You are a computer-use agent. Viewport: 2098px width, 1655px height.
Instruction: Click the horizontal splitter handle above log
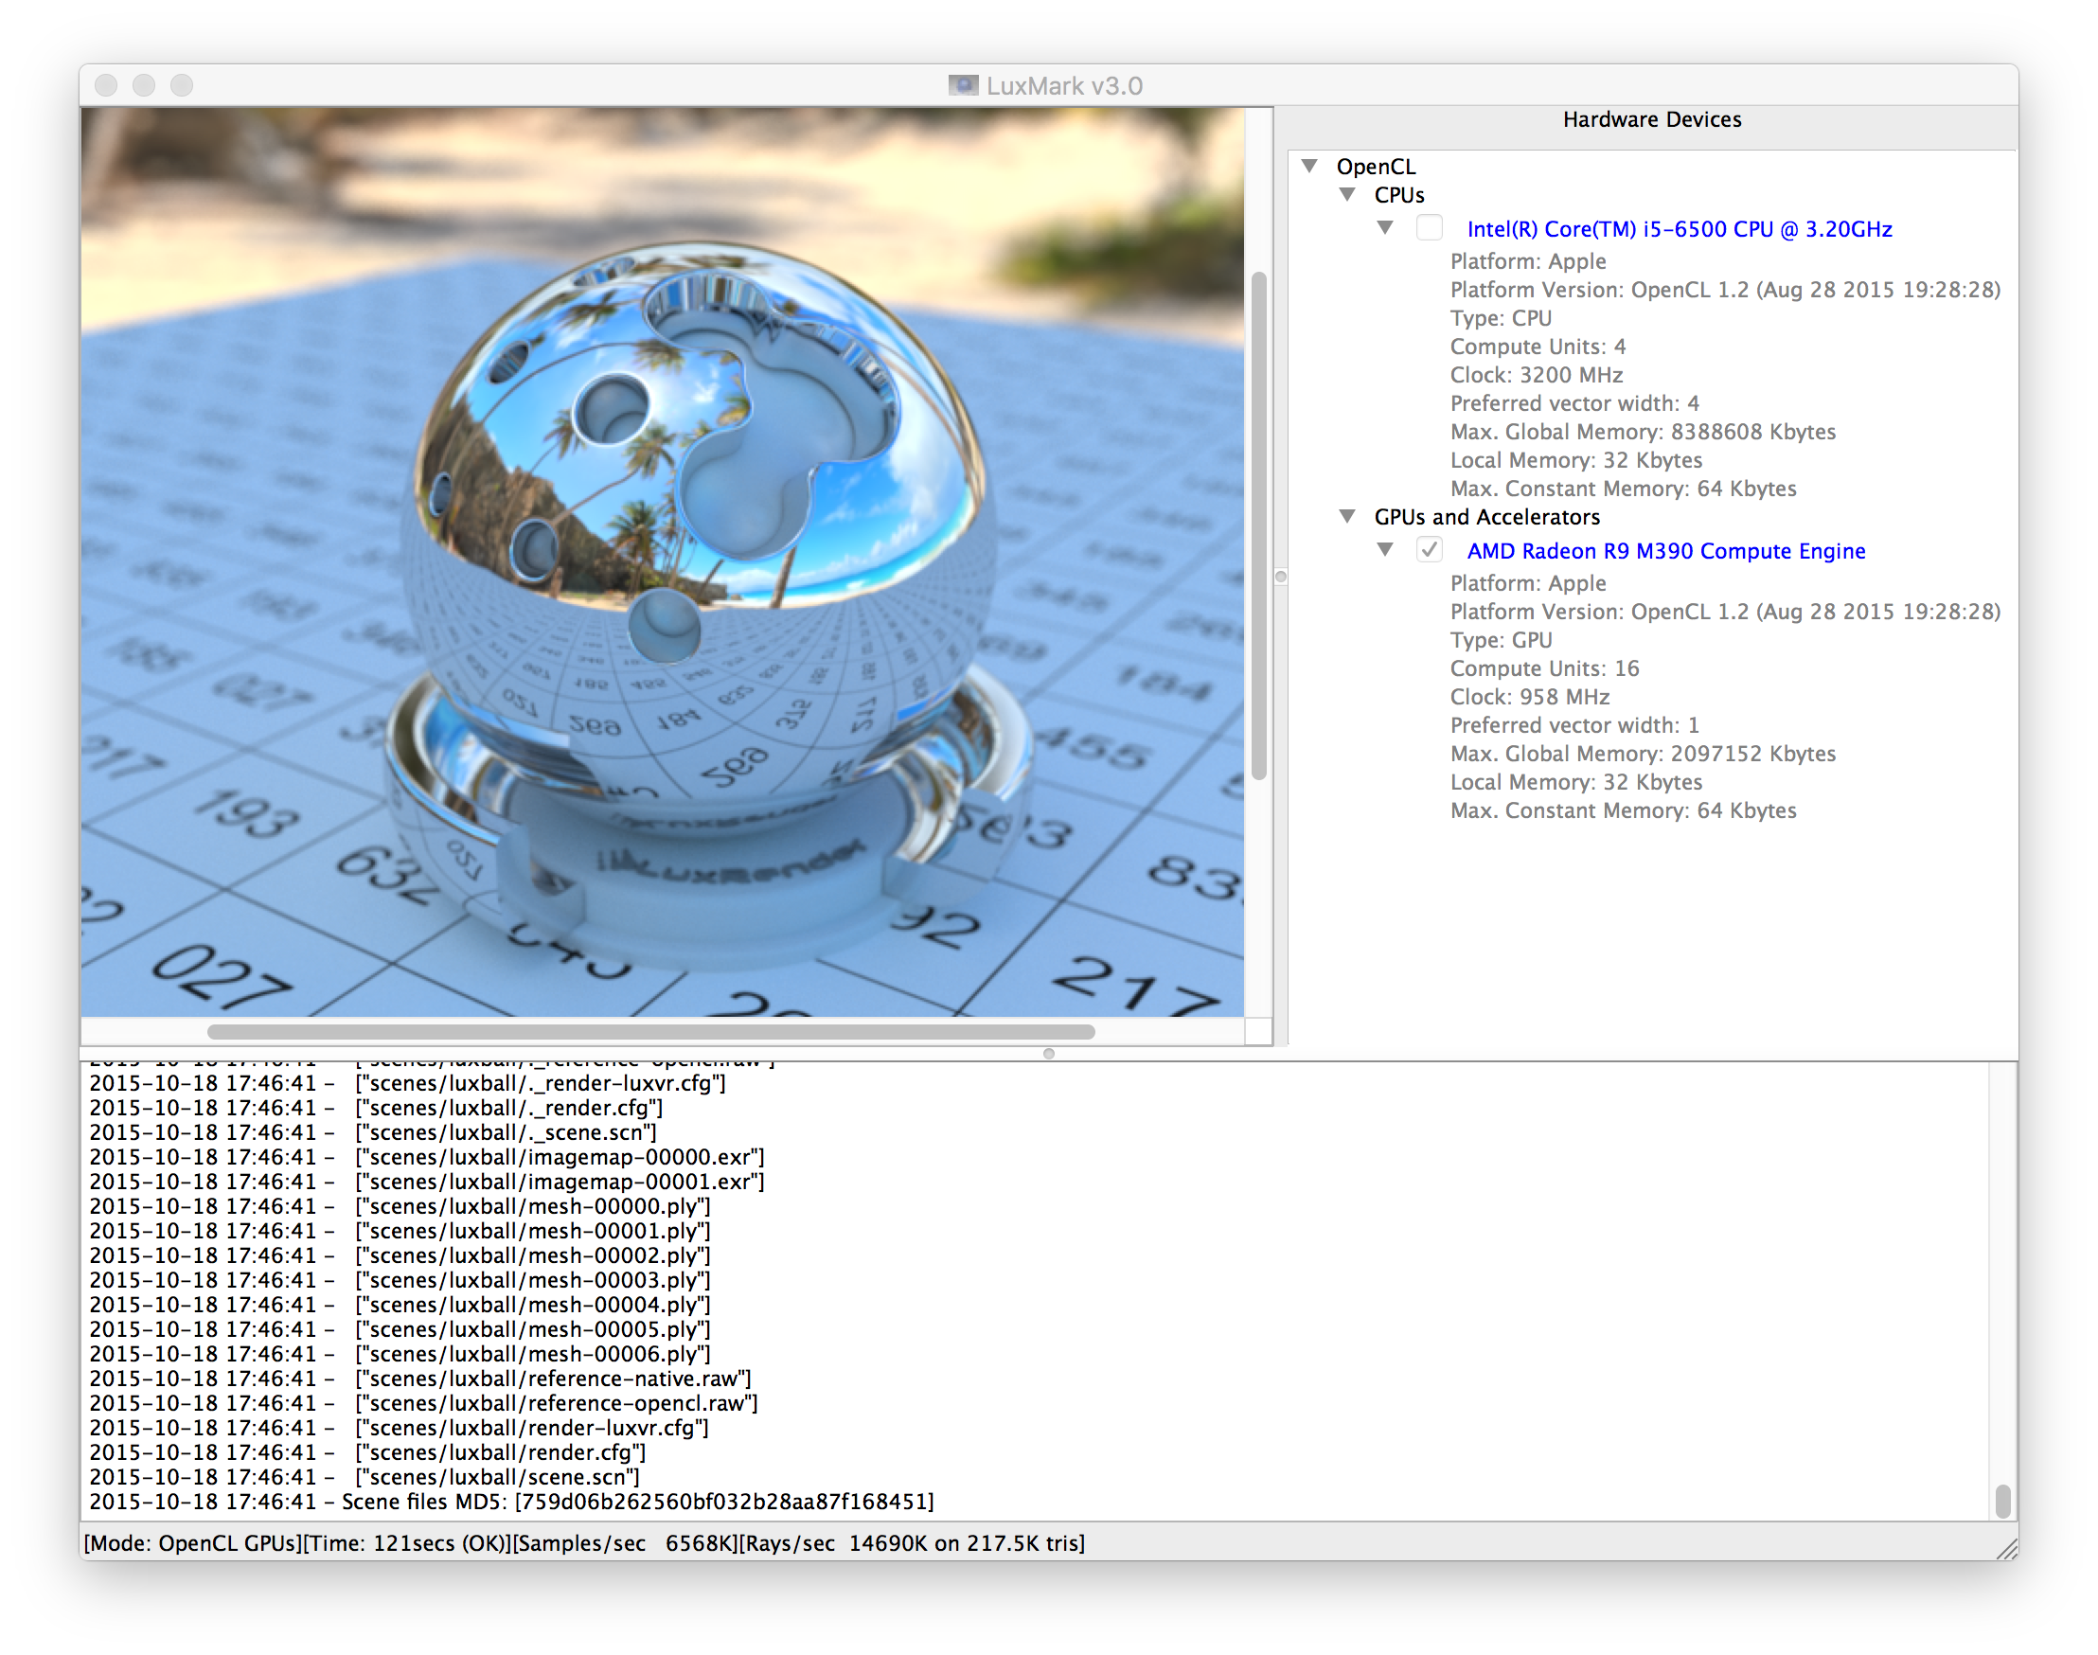tap(1048, 1053)
